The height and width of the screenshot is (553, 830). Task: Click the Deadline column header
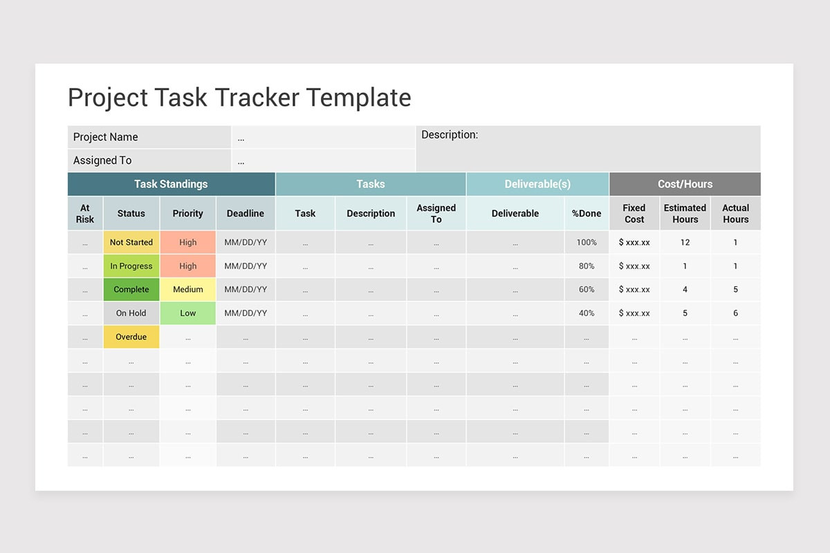(246, 214)
